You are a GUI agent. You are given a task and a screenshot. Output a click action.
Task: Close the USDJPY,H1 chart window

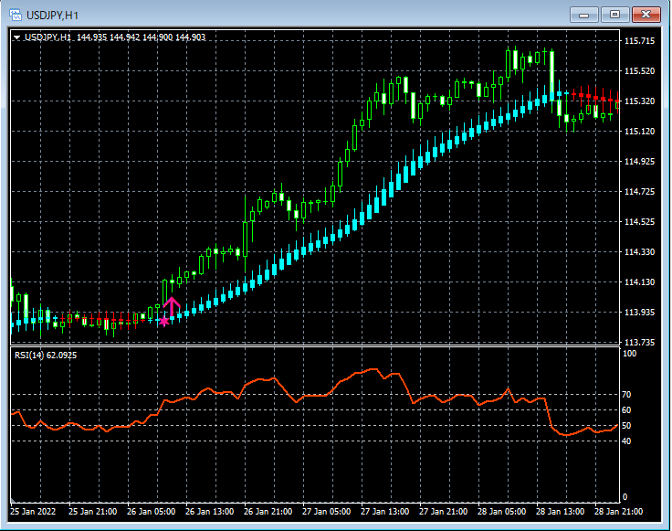point(646,15)
